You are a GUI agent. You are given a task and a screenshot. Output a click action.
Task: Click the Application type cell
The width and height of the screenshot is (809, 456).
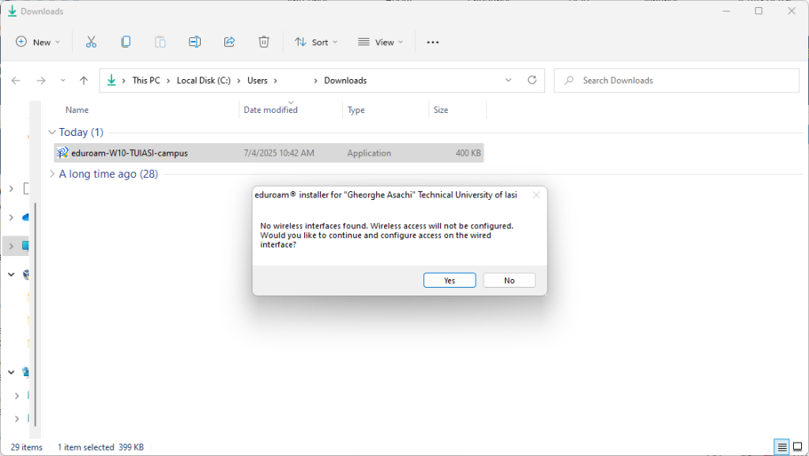(369, 153)
